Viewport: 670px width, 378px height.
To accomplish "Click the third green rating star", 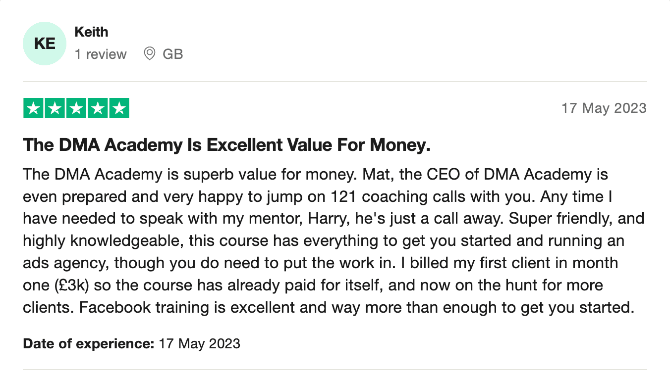I will tap(76, 108).
